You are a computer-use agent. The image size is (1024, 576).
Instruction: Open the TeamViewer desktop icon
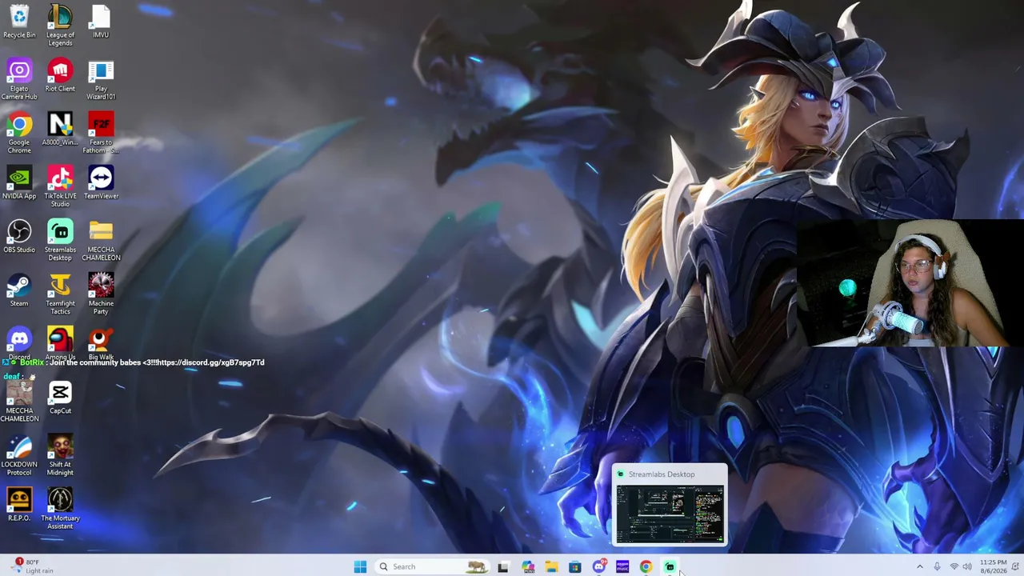pyautogui.click(x=101, y=183)
